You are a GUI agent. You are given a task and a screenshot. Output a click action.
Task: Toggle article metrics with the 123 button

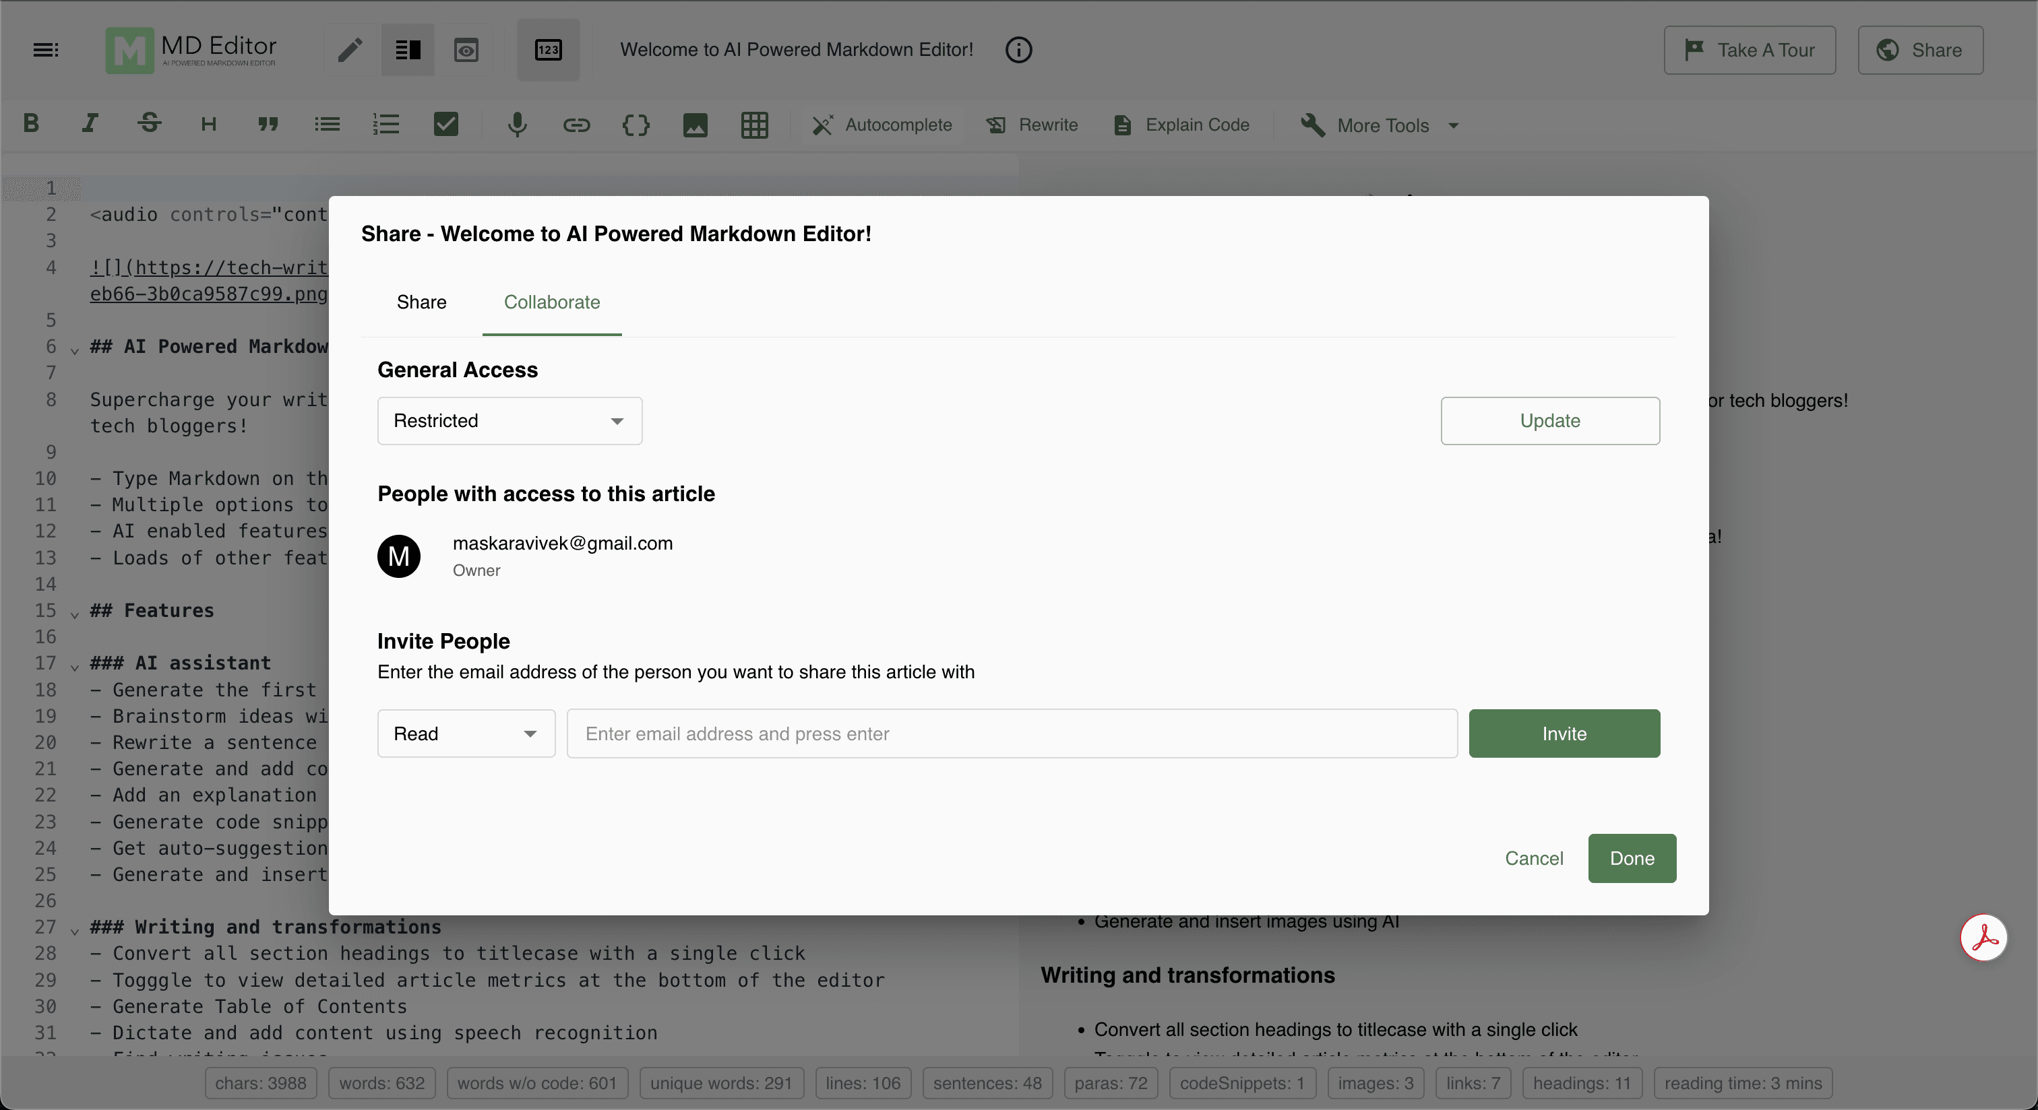point(549,50)
